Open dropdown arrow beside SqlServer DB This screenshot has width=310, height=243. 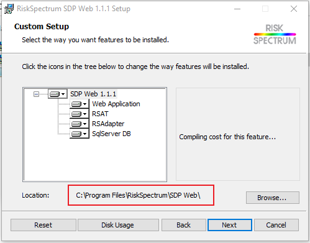85,134
